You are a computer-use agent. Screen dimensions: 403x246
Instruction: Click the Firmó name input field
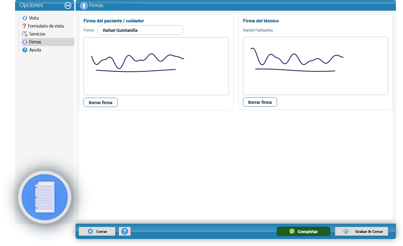tap(140, 30)
